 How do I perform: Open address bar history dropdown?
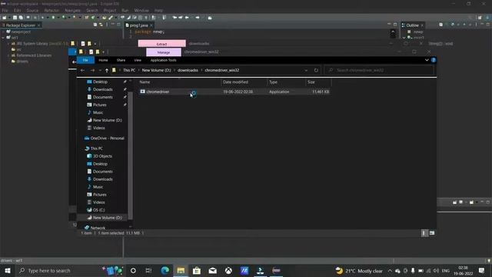(306, 70)
